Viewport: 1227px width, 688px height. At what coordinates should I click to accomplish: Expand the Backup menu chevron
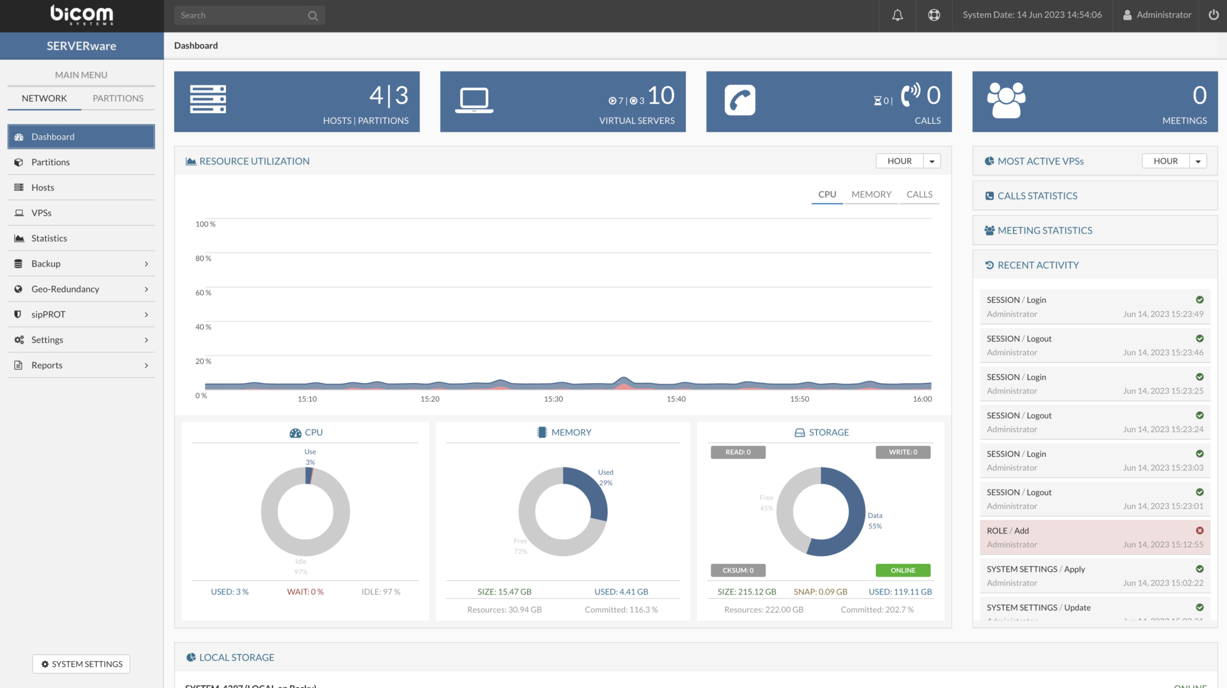pyautogui.click(x=146, y=264)
